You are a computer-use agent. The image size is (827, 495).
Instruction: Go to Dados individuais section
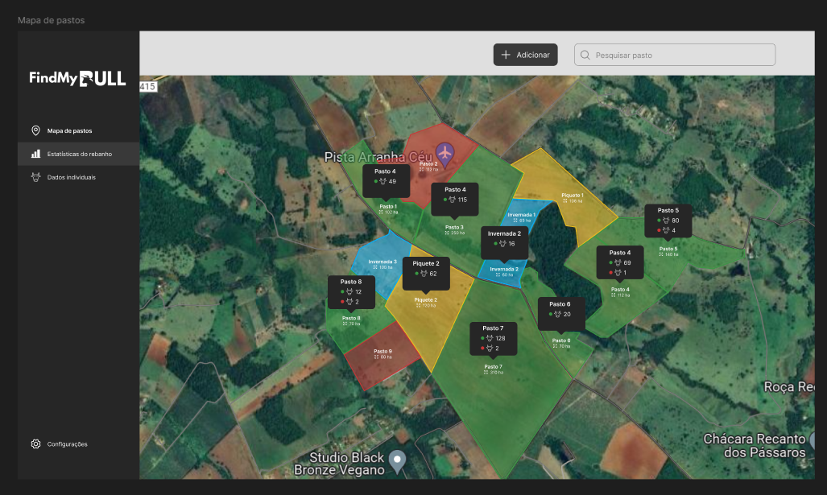click(71, 177)
